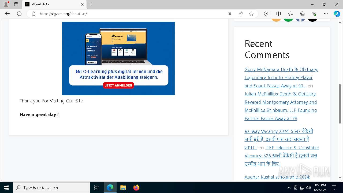This screenshot has width=343, height=193.
Task: Click the C-Learning plus advertisement banner
Action: (x=118, y=58)
